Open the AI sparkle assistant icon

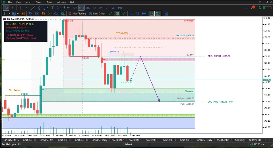(x=30, y=14)
